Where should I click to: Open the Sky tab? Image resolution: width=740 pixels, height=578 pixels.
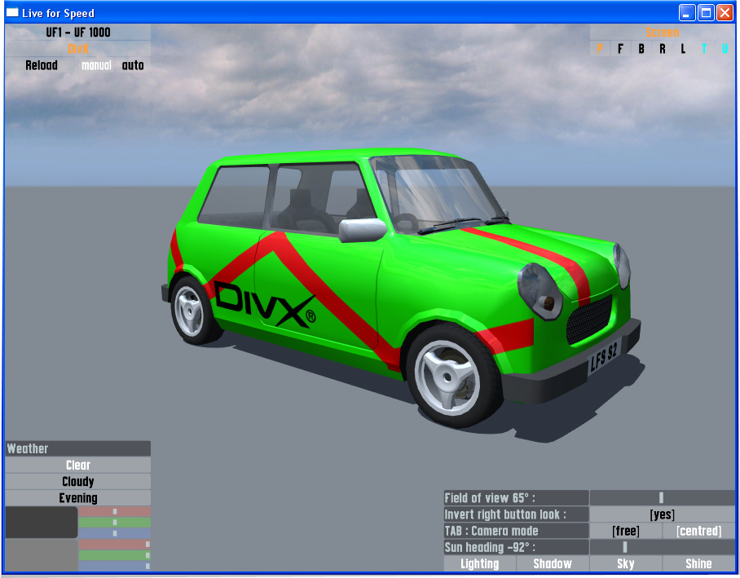tap(626, 564)
